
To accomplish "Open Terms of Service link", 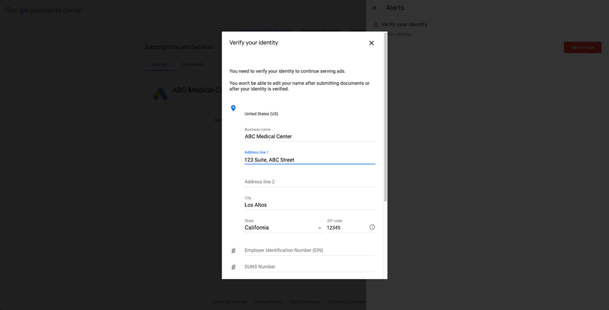I will point(229,302).
